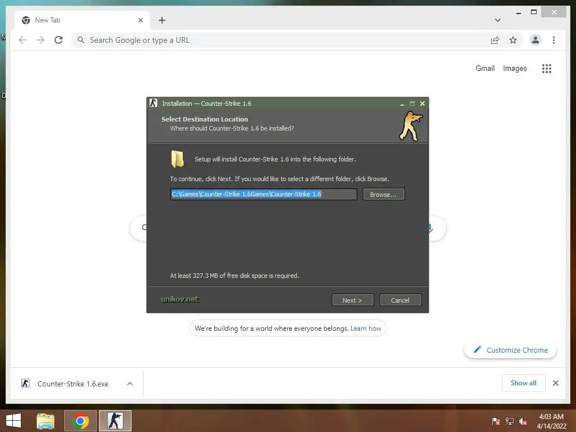The image size is (576, 432).
Task: Open the Google Images link
Action: 515,68
